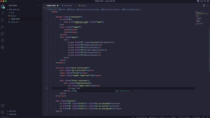Click the h1.huge-font line text
Screen dimensions: 210x118
click(74, 88)
